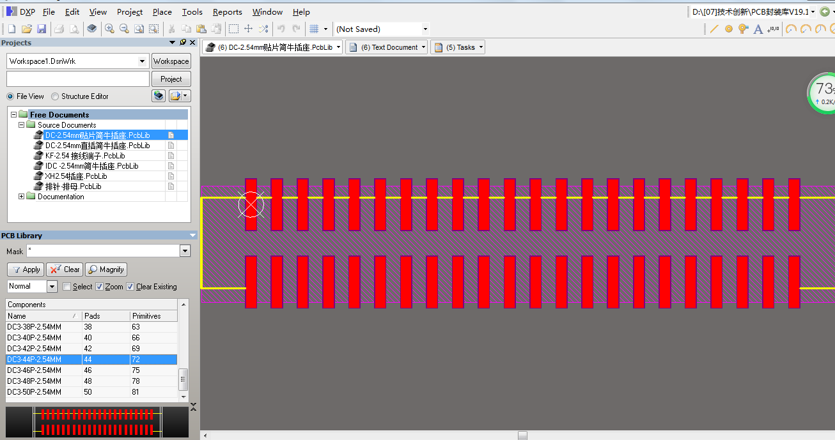This screenshot has height=440, width=835.
Task: Select the Place Coordinate tool
Action: pyautogui.click(x=774, y=29)
